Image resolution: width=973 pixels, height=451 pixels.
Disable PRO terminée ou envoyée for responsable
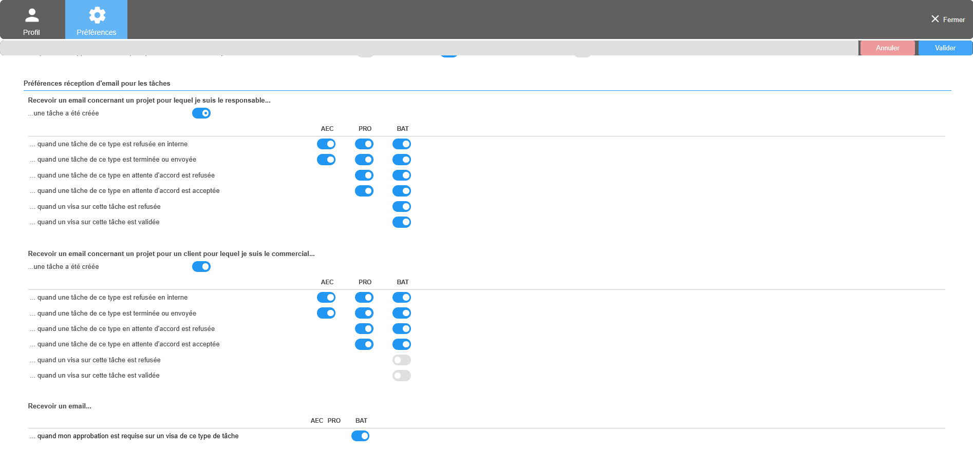(364, 160)
